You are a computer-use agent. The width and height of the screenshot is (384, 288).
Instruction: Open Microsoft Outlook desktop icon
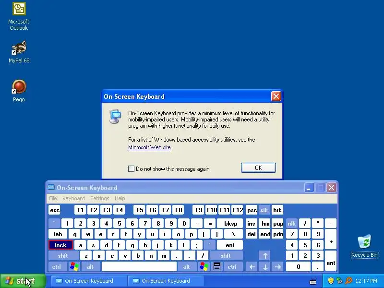(x=19, y=16)
